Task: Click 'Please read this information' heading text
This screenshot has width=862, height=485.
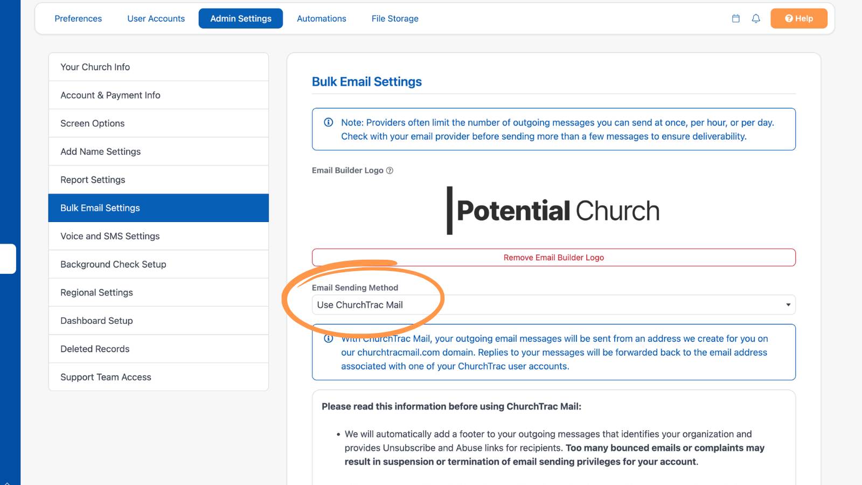Action: pos(451,406)
